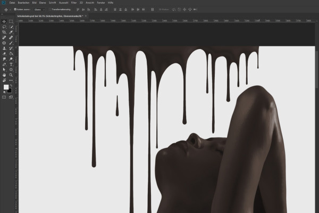Select the Lasso tool
Screen dimensions: 319x213
4,27
